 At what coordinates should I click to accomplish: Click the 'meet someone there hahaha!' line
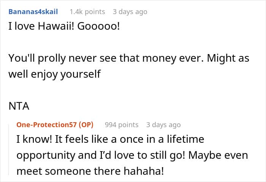point(90,171)
